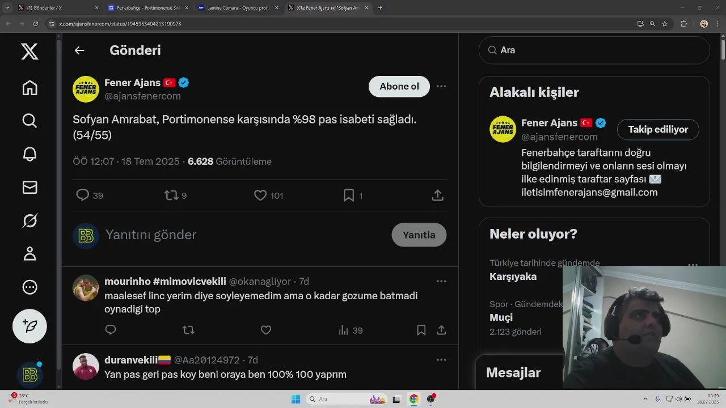Share the main post
Image resolution: width=726 pixels, height=408 pixels.
(x=437, y=195)
